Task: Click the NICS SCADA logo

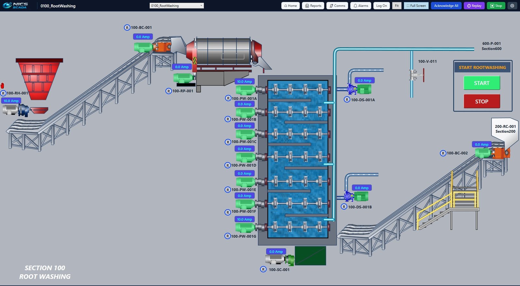Action: tap(16, 6)
